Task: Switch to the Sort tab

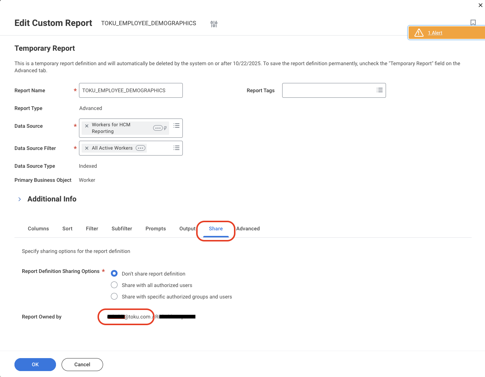Action: pyautogui.click(x=67, y=228)
